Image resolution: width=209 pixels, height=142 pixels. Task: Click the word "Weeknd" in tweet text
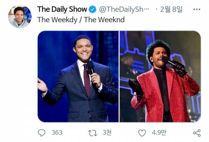(x=102, y=20)
